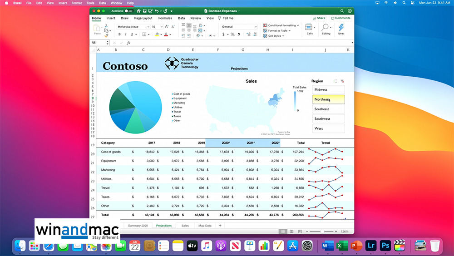Click the Ideas lightning bolt icon

pyautogui.click(x=341, y=28)
